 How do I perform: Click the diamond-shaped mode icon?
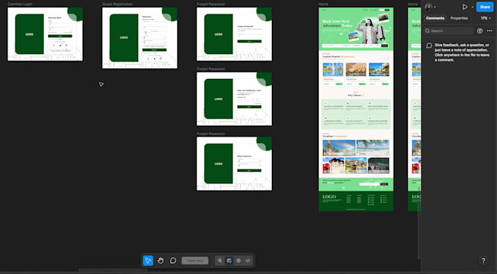pyautogui.click(x=239, y=260)
